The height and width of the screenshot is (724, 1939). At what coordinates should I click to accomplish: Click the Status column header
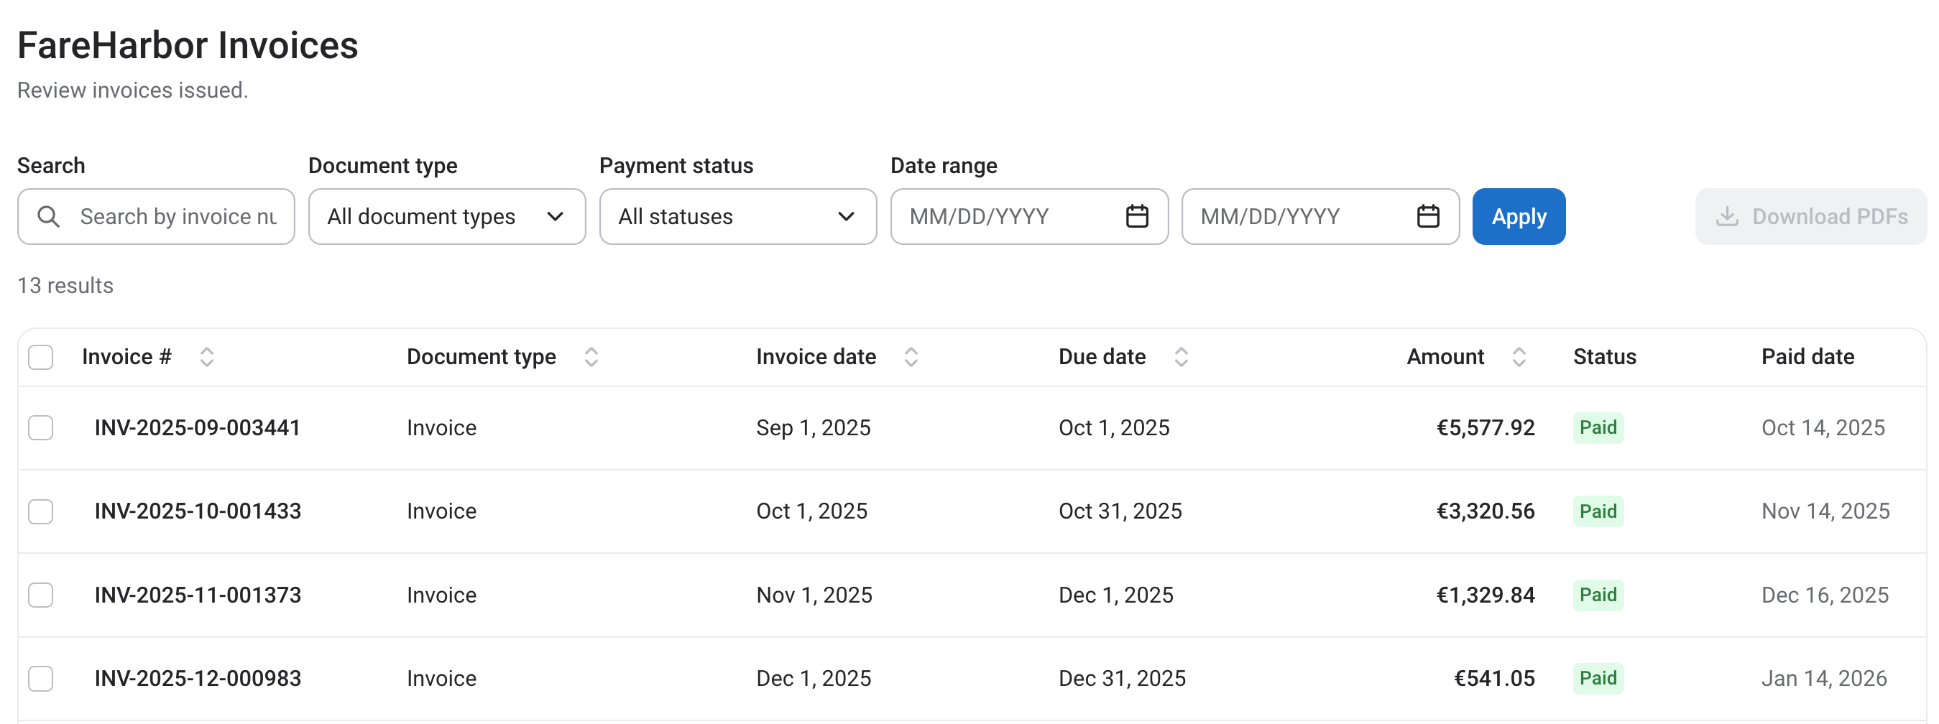click(1605, 357)
